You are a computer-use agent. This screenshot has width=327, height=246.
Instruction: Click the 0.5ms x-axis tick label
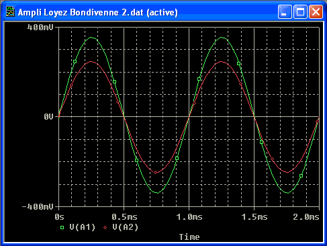click(124, 217)
